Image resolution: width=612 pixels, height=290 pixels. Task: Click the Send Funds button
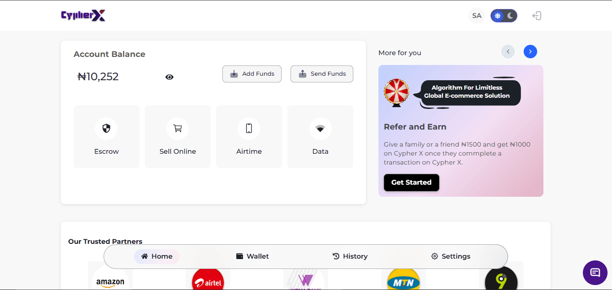tap(321, 74)
